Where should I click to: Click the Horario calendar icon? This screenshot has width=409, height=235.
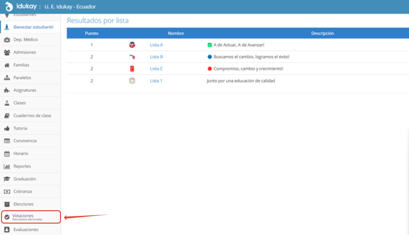[7, 154]
